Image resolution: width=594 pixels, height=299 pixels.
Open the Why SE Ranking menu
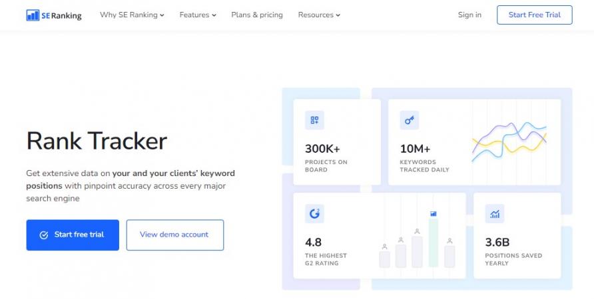[x=133, y=15]
